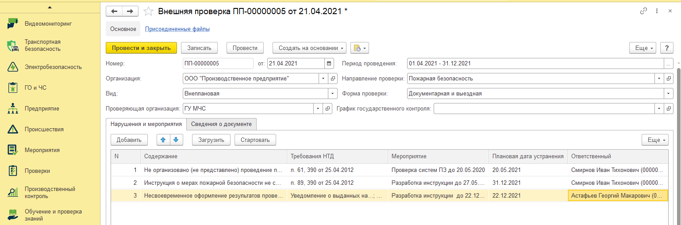Screen dimensions: 681x225
Task: Open График государственного контроля record icon
Action: [669, 108]
